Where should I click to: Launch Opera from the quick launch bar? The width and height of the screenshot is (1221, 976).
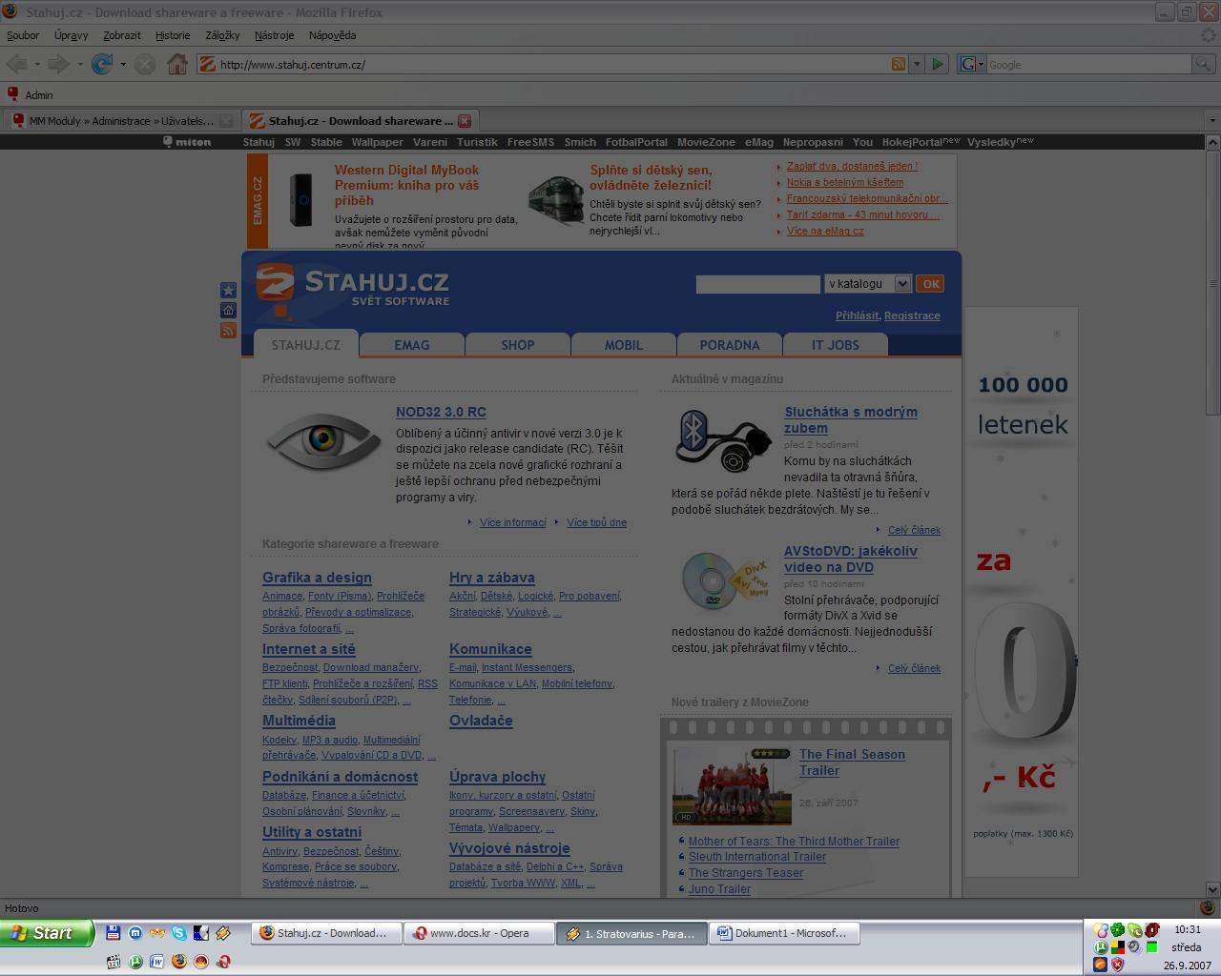tap(224, 962)
